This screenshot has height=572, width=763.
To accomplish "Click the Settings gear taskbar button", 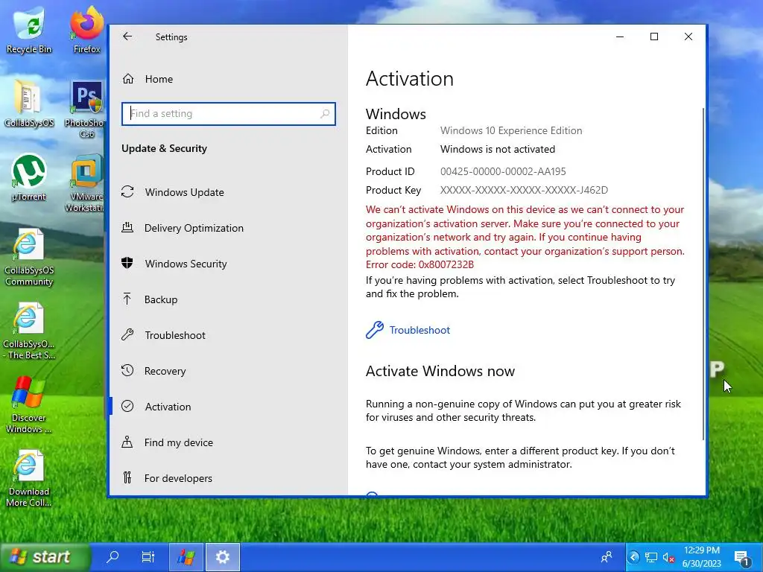I will tap(223, 557).
